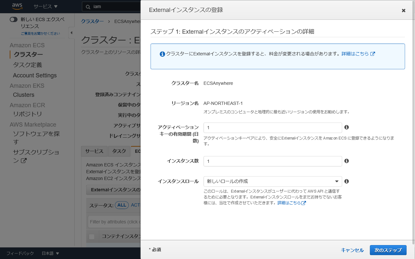Switch to the サービス tab
This screenshot has height=259, width=415.
click(x=94, y=151)
